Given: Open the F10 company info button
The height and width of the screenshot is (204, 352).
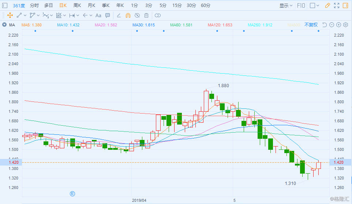Looking at the screenshot, I should 301,5.
